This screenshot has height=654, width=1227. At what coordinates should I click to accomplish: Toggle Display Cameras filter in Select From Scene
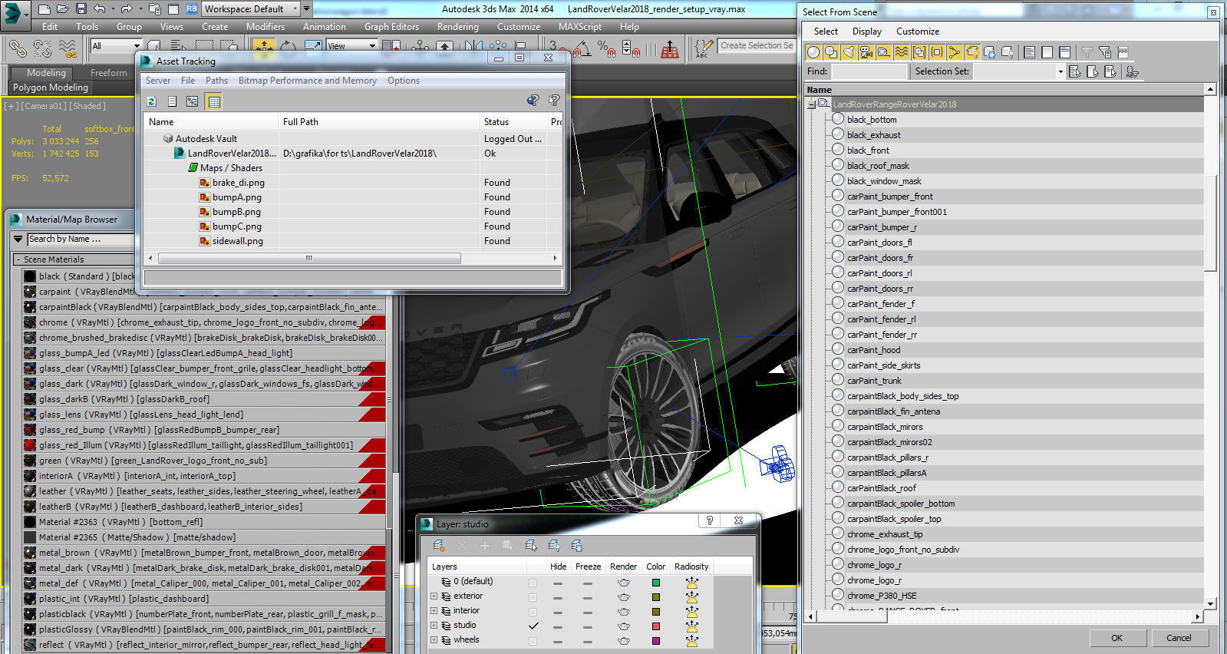tap(866, 52)
